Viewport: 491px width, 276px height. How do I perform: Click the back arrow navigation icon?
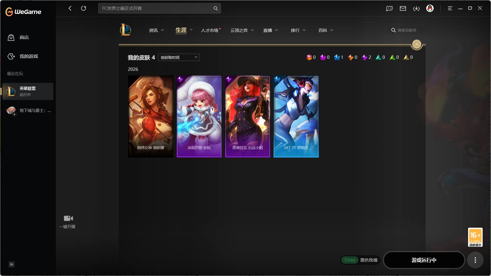[x=70, y=8]
